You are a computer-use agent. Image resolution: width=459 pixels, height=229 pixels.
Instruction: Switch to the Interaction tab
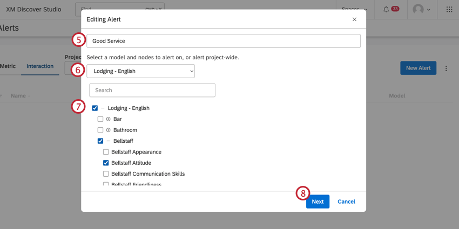point(40,66)
